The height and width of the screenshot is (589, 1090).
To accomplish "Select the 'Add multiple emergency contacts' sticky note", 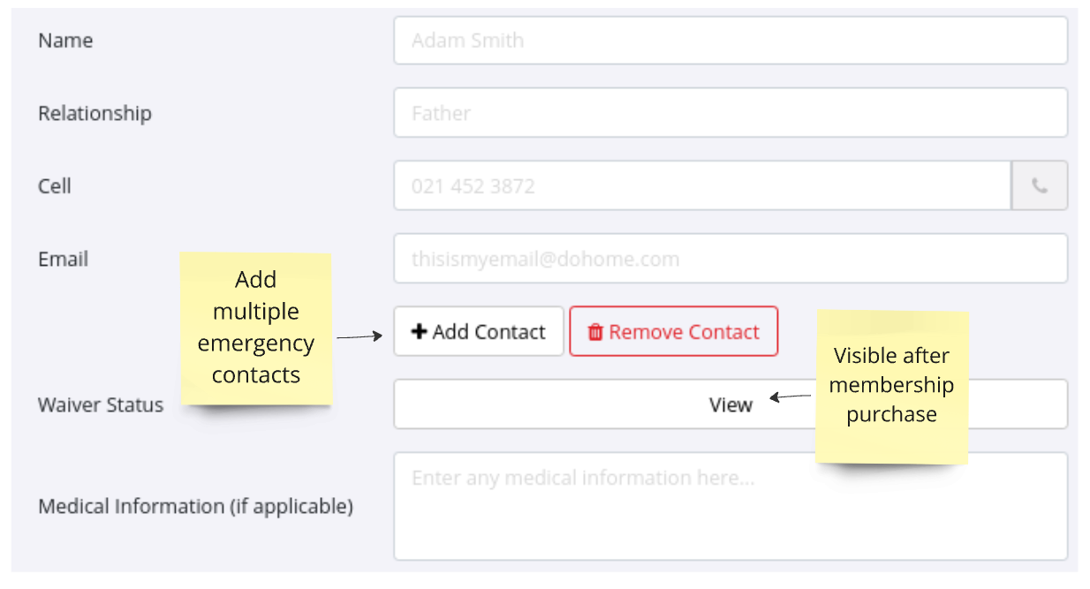I will point(256,328).
